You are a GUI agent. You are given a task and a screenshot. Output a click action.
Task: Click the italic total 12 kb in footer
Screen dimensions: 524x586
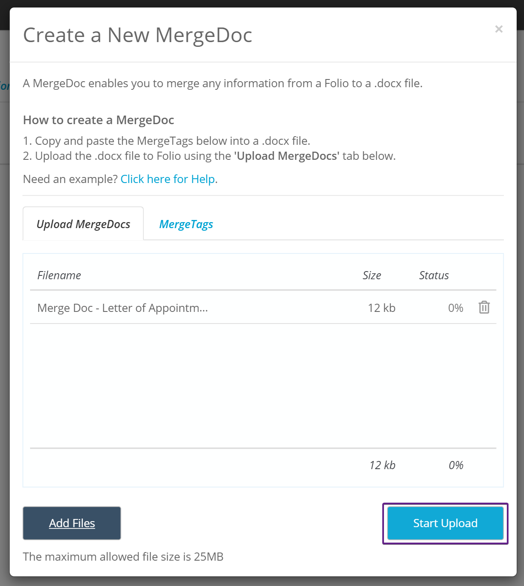382,465
